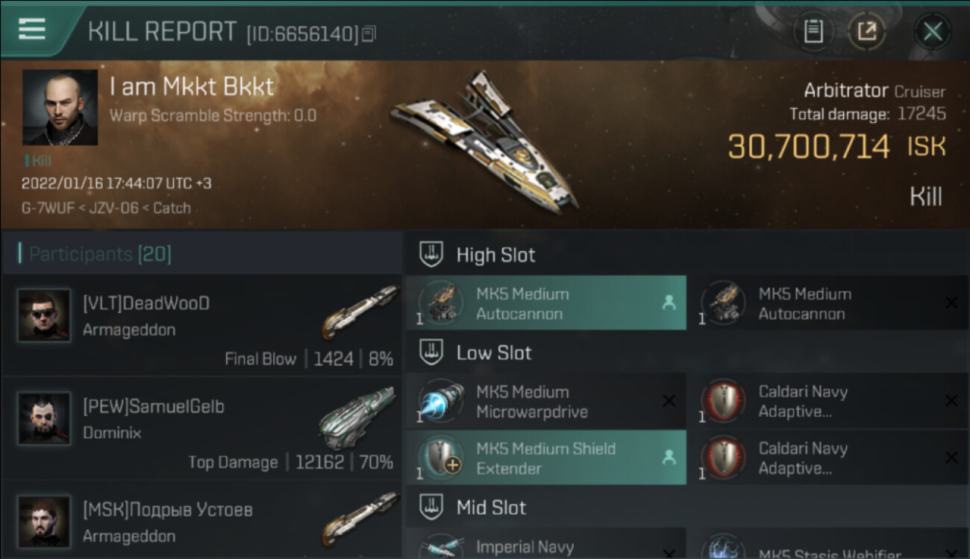View I am Mkkt Bkkt portrait
The height and width of the screenshot is (559, 970).
coord(60,107)
